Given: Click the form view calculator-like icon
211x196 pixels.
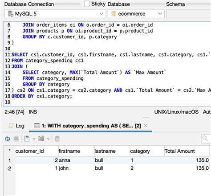Looking at the screenshot, I should click(x=57, y=139).
